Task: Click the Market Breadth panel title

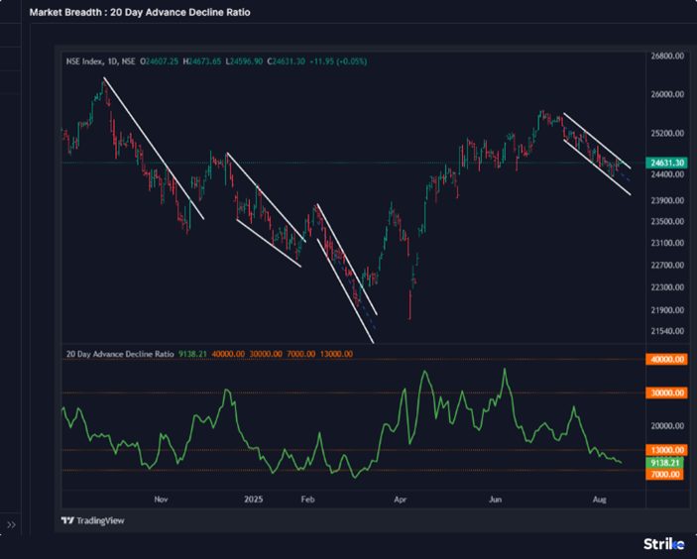Action: pyautogui.click(x=140, y=12)
